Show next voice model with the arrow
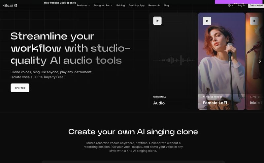Viewport: 264px width, 163px height. pos(260,61)
